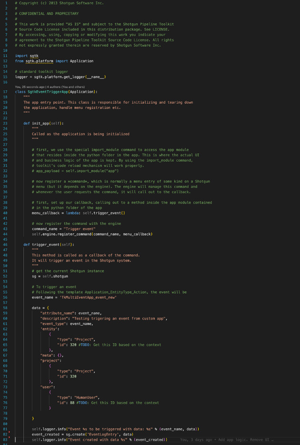Viewport: 300px width, 445px height.
Task: Place cursor on init_app method name
Action: (40, 124)
